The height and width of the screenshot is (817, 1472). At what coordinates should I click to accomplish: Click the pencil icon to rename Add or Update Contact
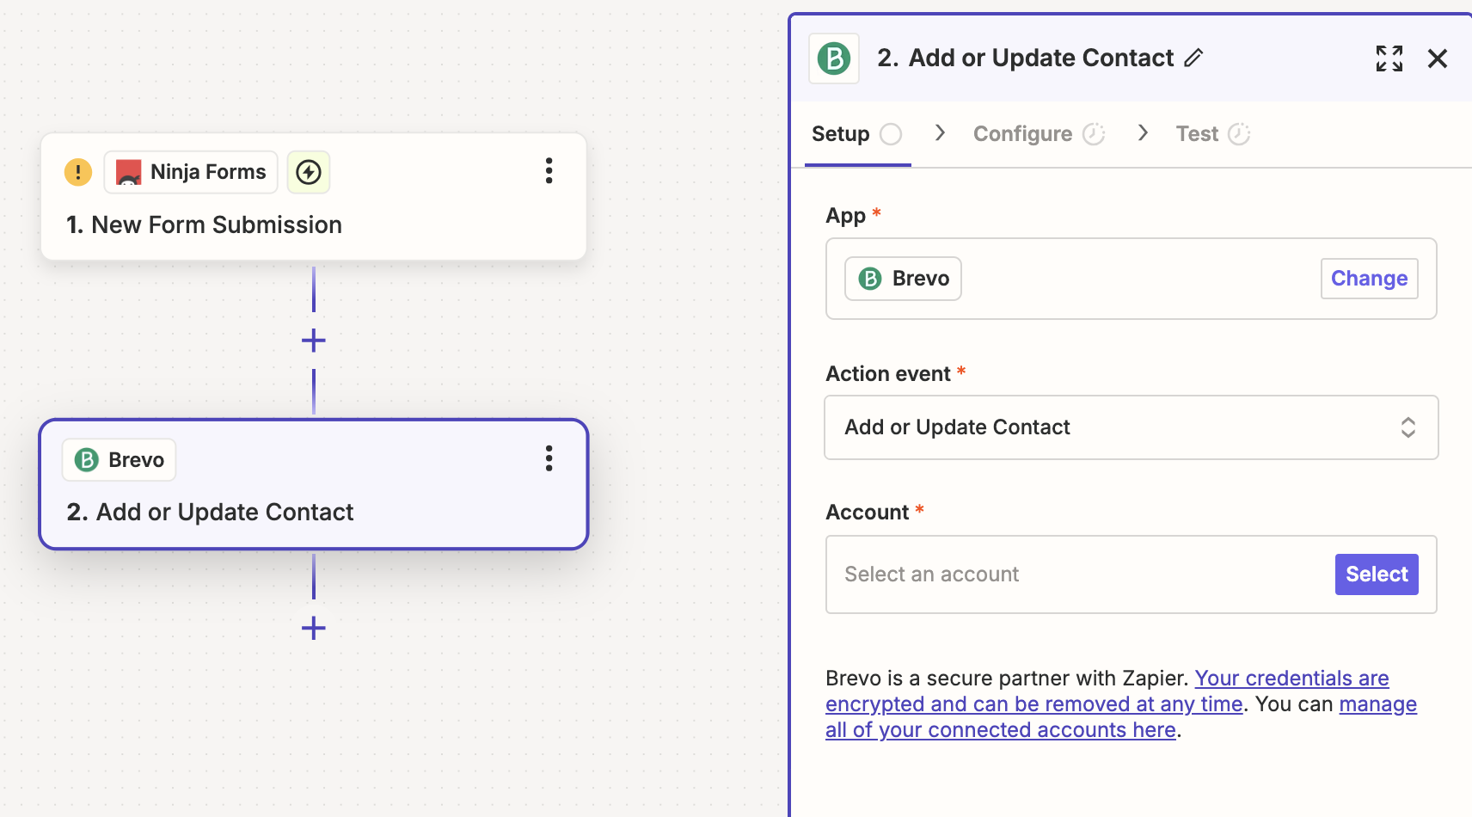point(1194,58)
